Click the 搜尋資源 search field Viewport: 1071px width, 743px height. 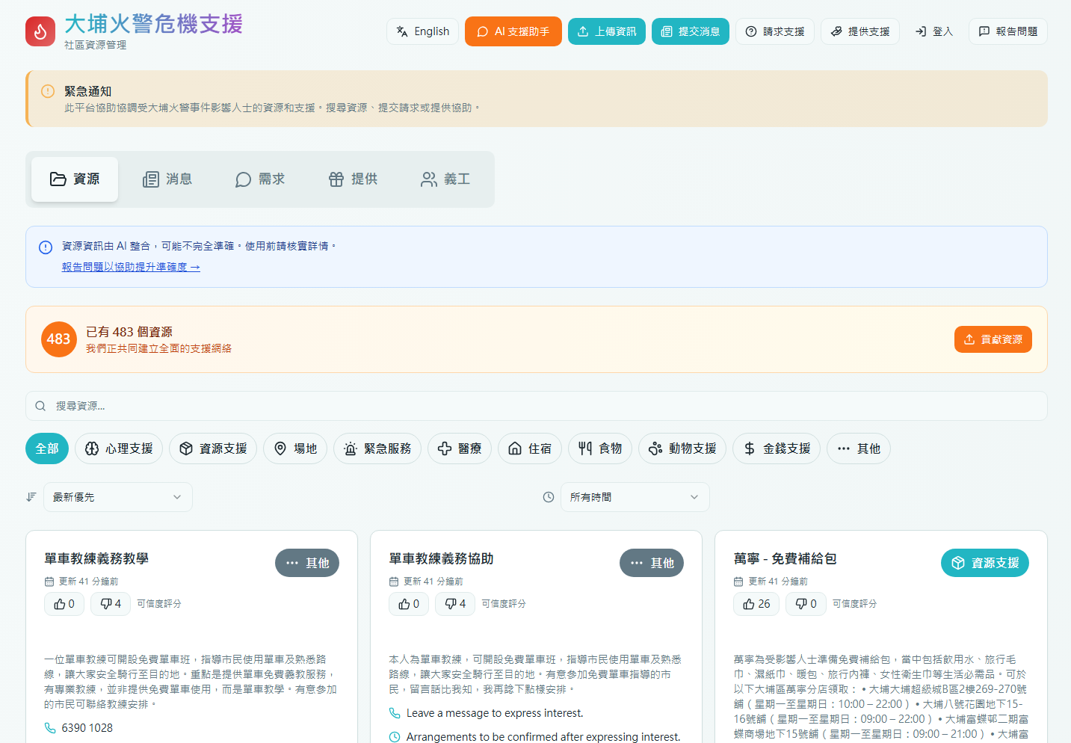pos(536,406)
